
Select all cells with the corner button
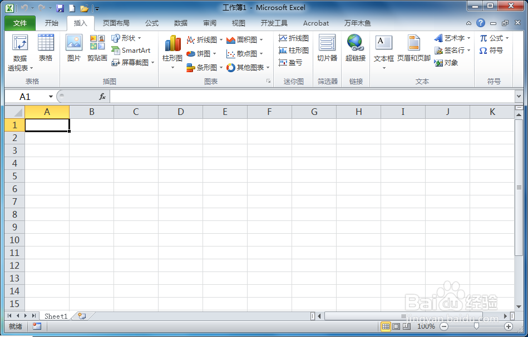(15, 112)
